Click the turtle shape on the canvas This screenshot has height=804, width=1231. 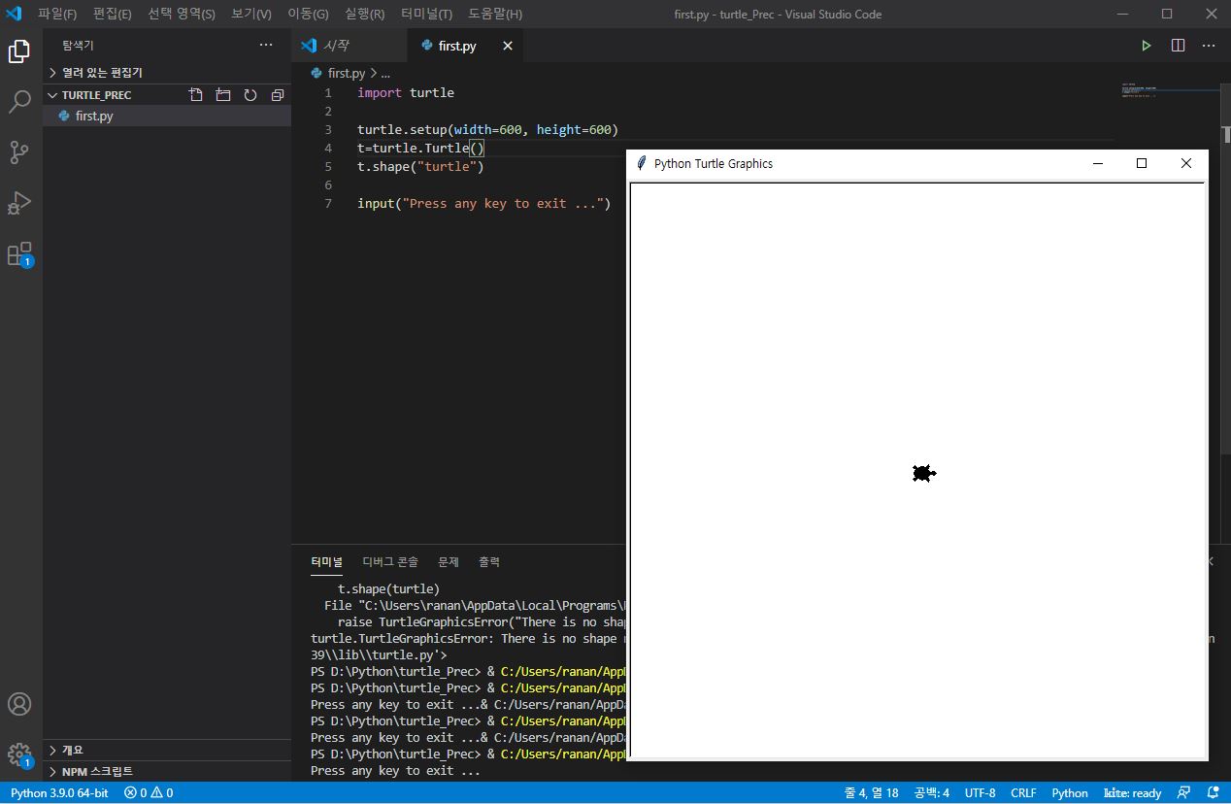point(923,473)
